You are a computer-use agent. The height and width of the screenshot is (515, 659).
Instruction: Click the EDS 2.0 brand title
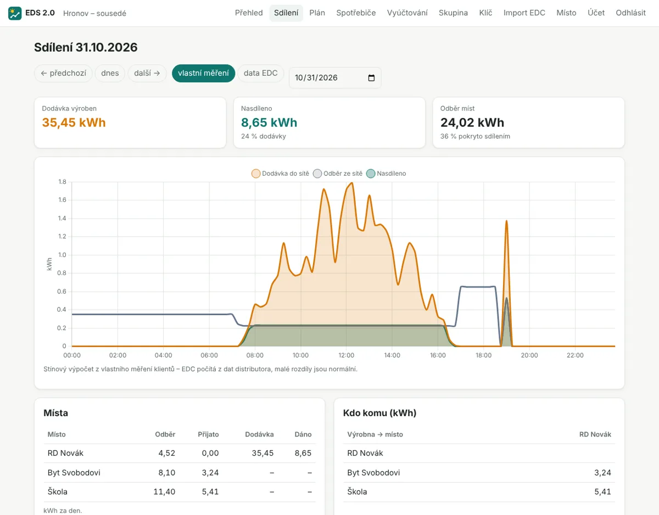40,13
